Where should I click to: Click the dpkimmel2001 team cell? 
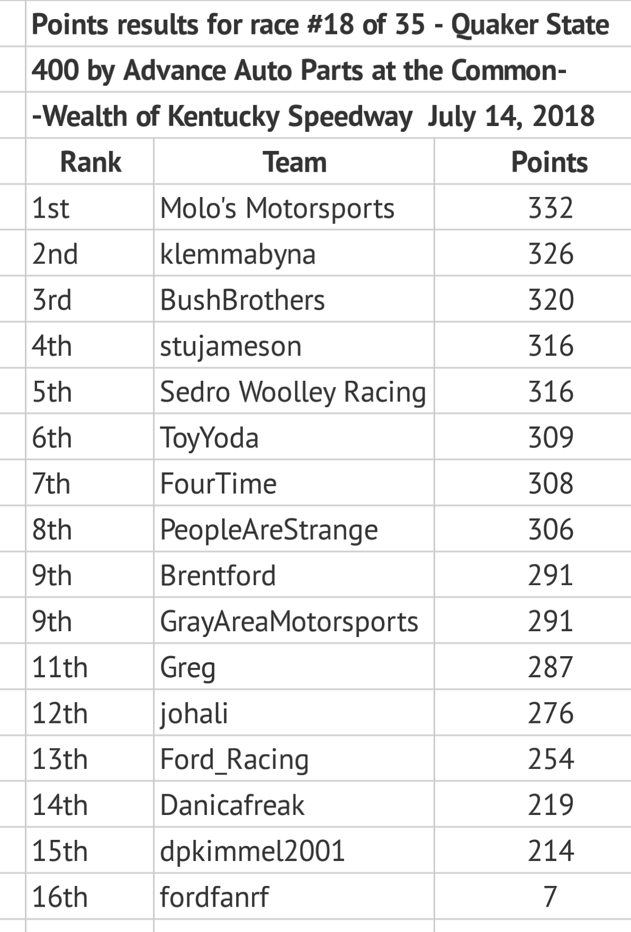pyautogui.click(x=253, y=852)
